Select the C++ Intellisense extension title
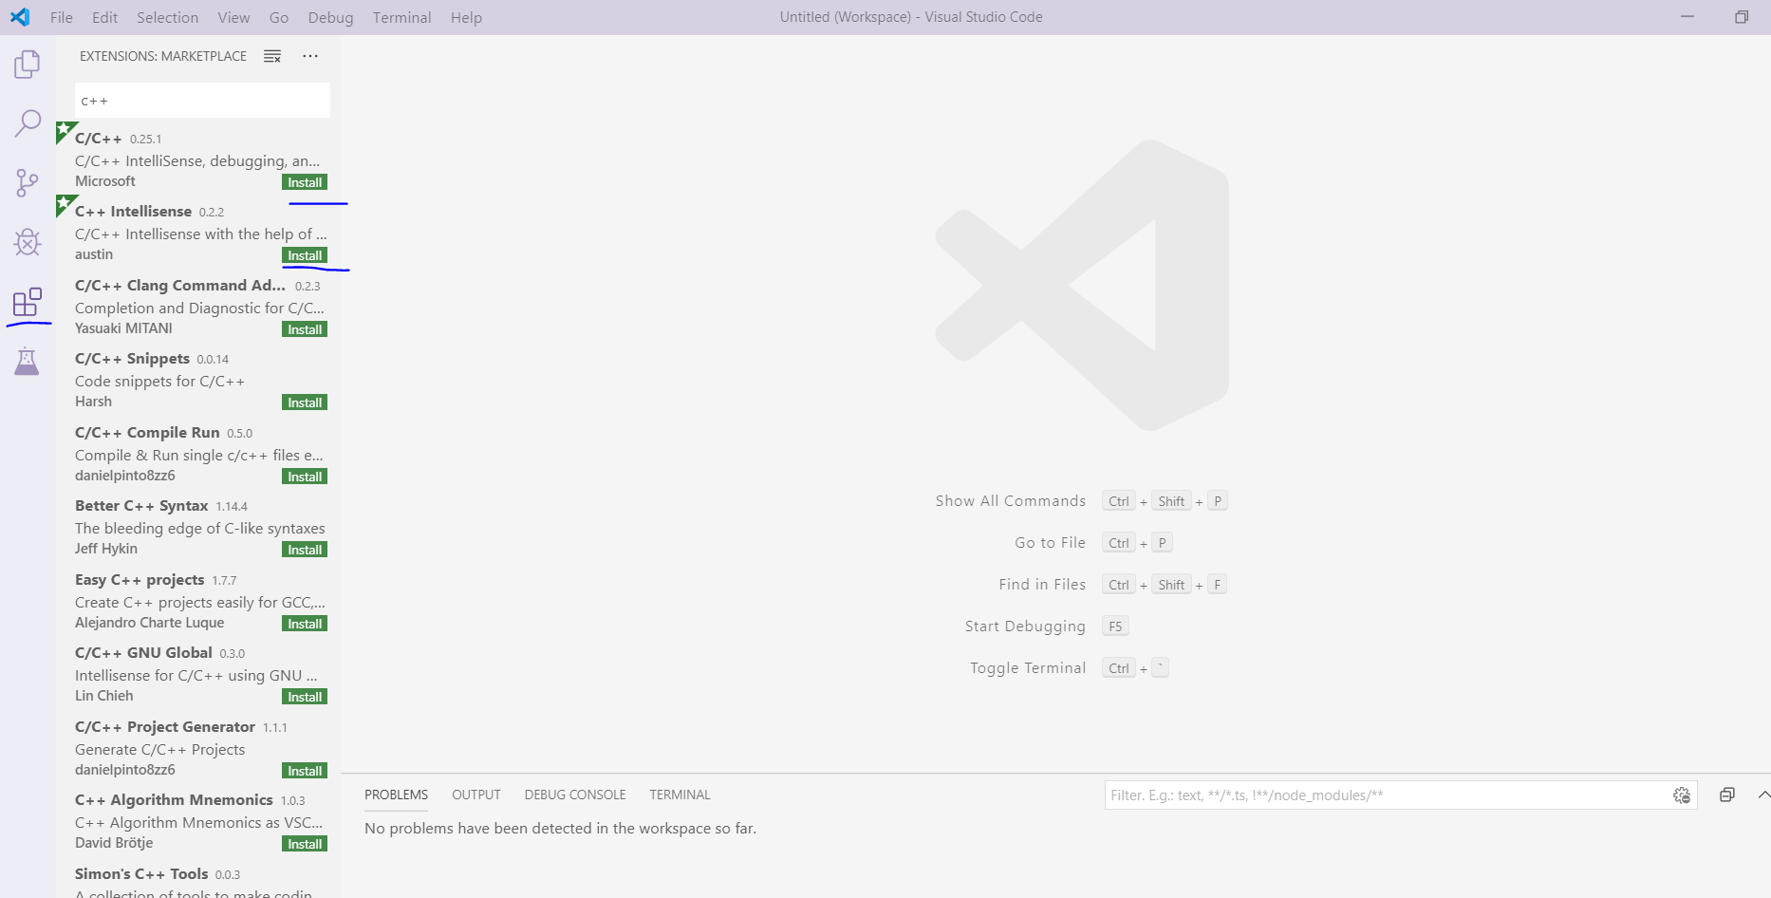The width and height of the screenshot is (1771, 898). tap(133, 212)
